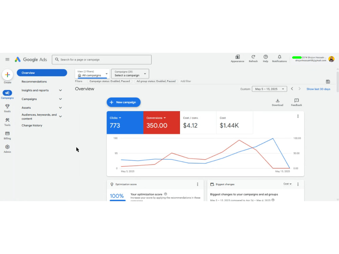Expand Assets section

pos(60,108)
